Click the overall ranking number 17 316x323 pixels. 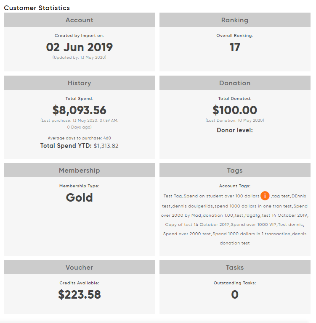coord(235,47)
